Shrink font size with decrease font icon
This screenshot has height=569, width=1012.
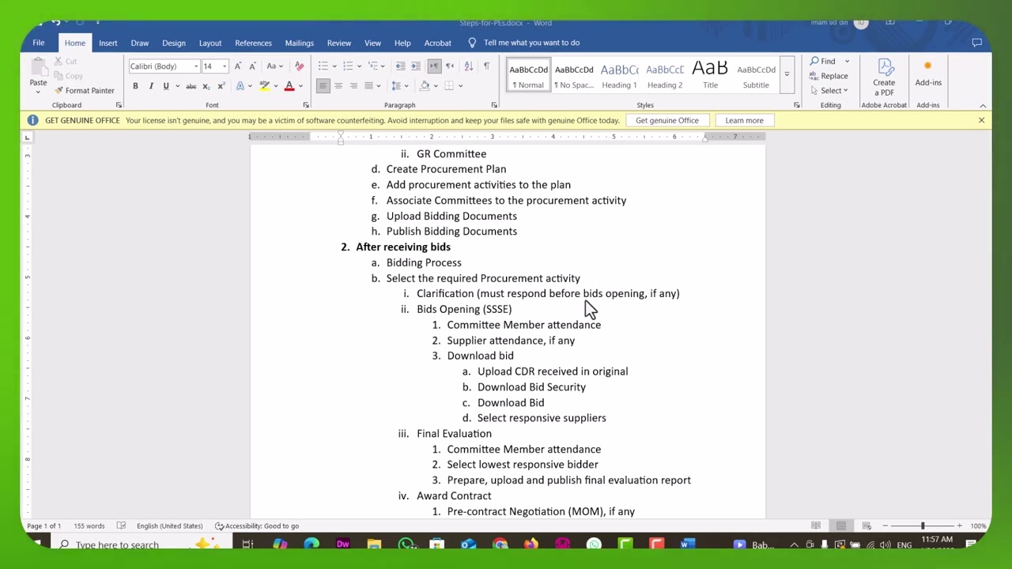(252, 66)
